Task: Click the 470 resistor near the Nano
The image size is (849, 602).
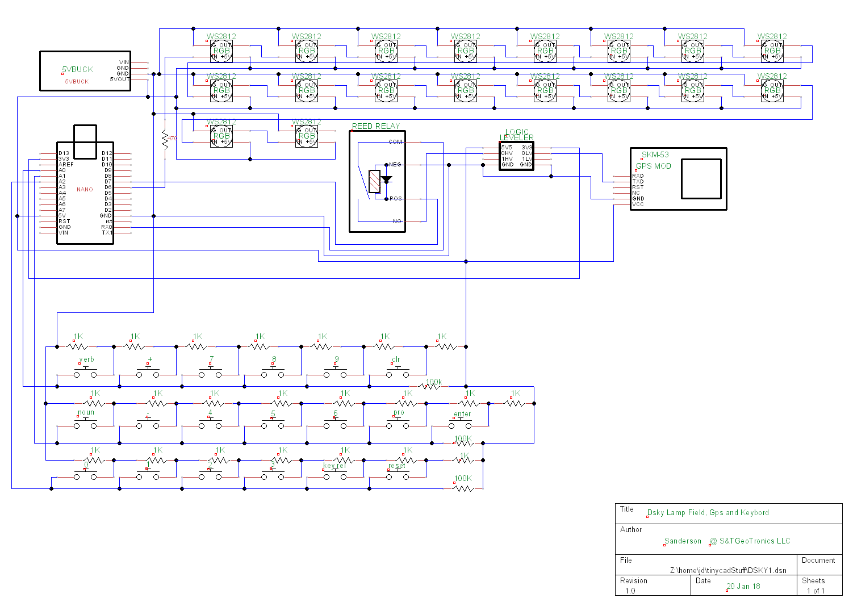Action: tap(165, 138)
